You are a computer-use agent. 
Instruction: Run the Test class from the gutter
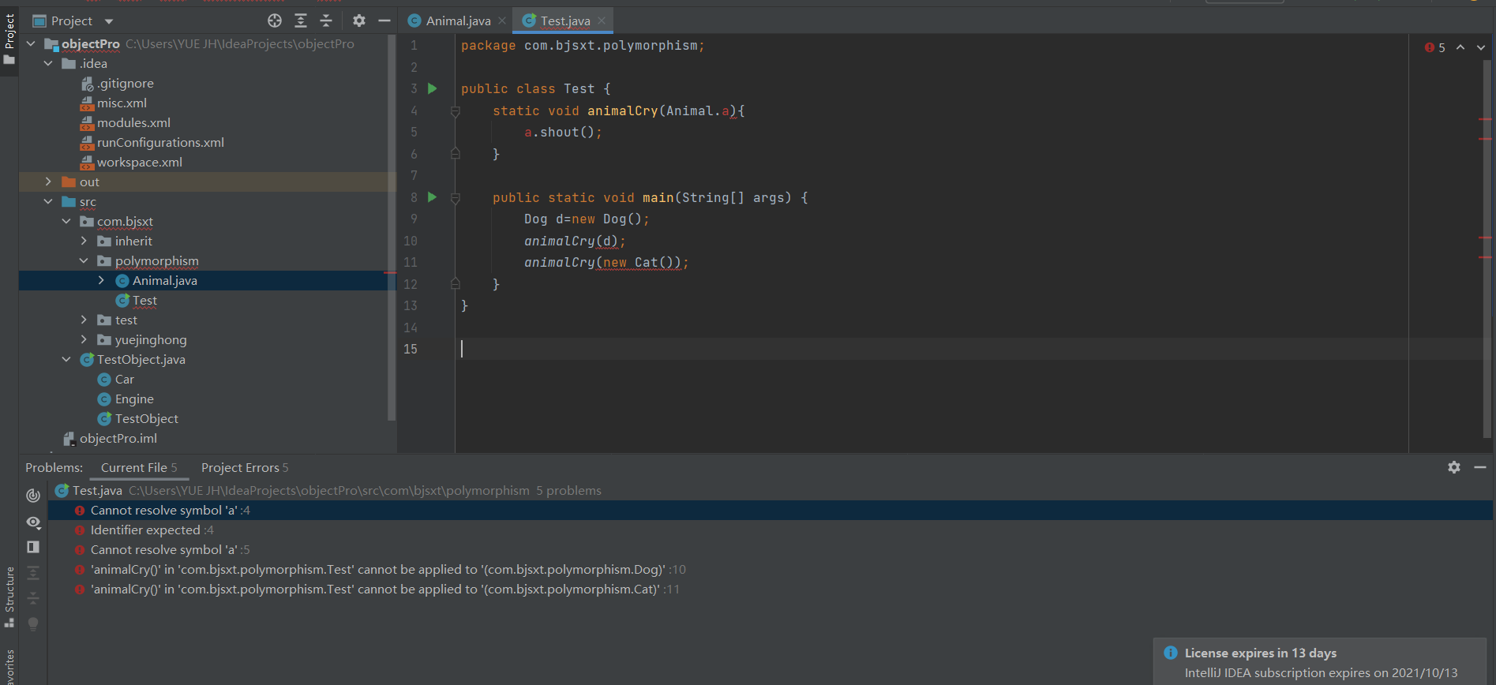(432, 88)
